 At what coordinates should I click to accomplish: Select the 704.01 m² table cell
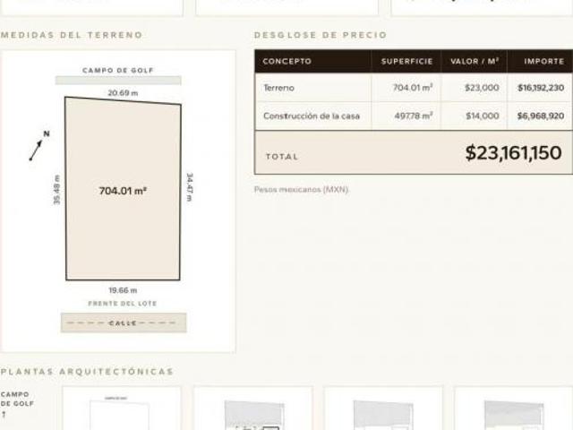[413, 88]
